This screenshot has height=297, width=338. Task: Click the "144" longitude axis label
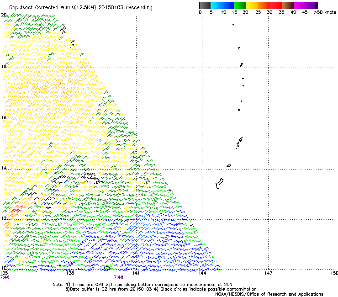(202, 273)
